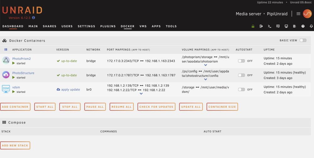Viewport: 314px width, 158px height.
Task: Open the notifications bell icon
Action: tap(311, 26)
